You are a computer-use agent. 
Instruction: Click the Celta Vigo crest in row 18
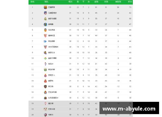click(x=45, y=103)
